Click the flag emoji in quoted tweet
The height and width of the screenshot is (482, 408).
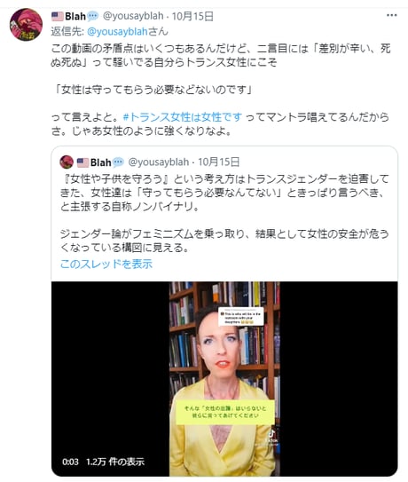tap(82, 162)
